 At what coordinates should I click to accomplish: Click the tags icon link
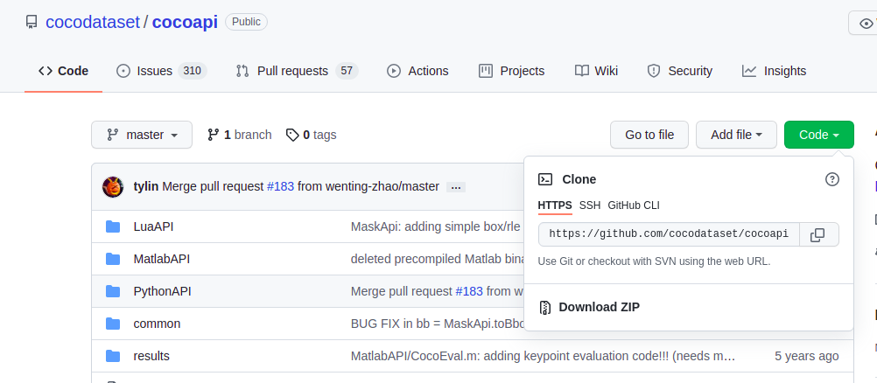[292, 135]
